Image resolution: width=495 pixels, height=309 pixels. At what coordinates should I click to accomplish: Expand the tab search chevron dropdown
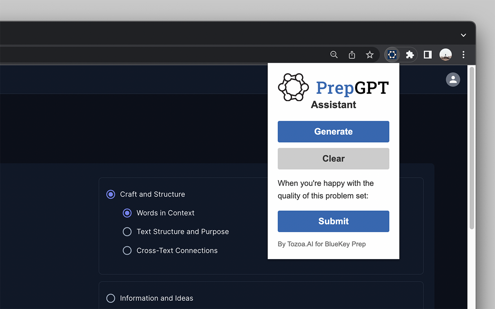coord(463,35)
